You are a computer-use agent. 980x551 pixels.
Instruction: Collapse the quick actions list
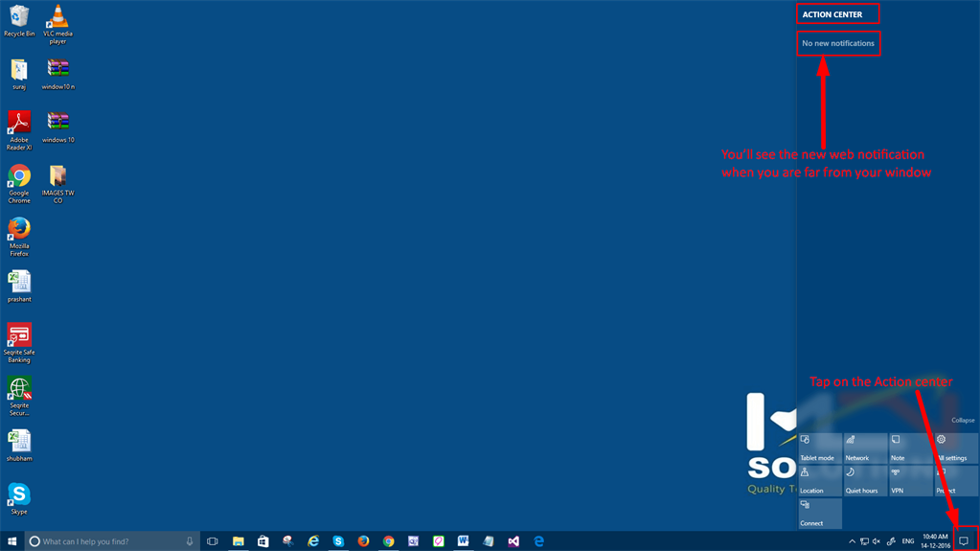click(x=963, y=421)
